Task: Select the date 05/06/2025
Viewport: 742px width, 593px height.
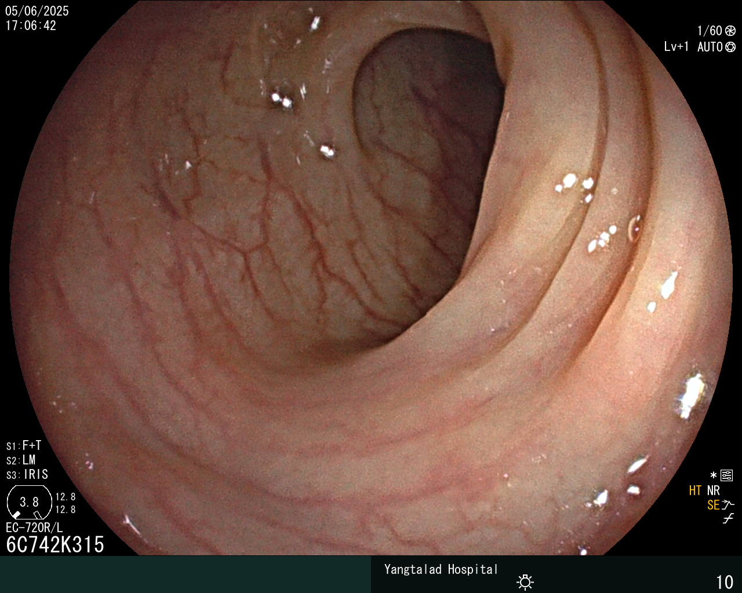Action: 37,11
